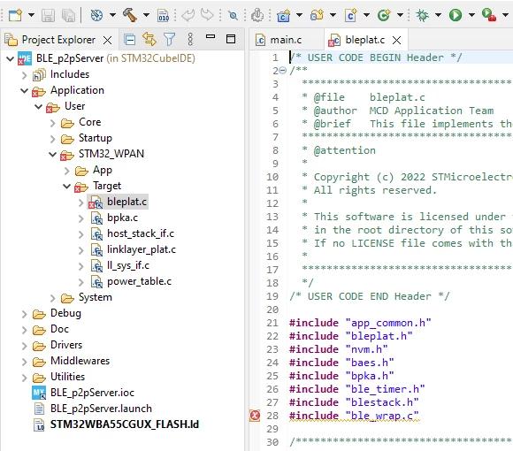Click the Build hammer icon

tap(130, 15)
